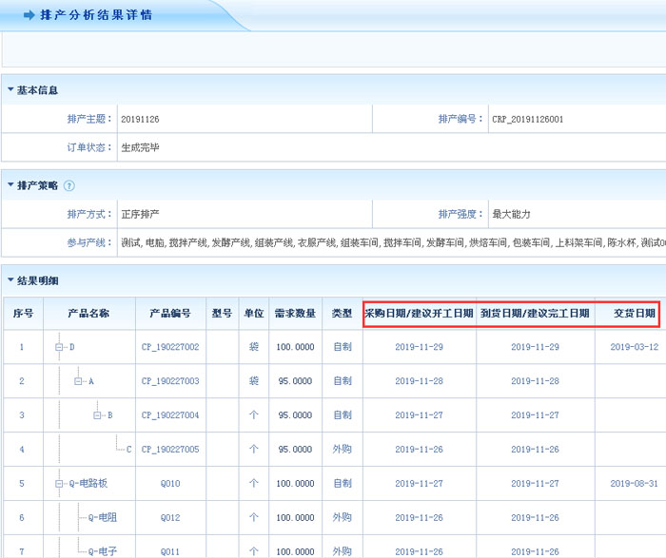The width and height of the screenshot is (666, 558).
Task: Click product code CP_190227005
Action: point(169,450)
